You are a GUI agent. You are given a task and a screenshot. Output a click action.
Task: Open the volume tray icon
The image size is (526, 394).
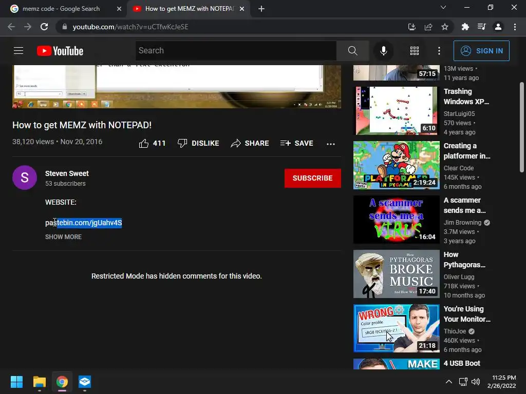pyautogui.click(x=476, y=382)
